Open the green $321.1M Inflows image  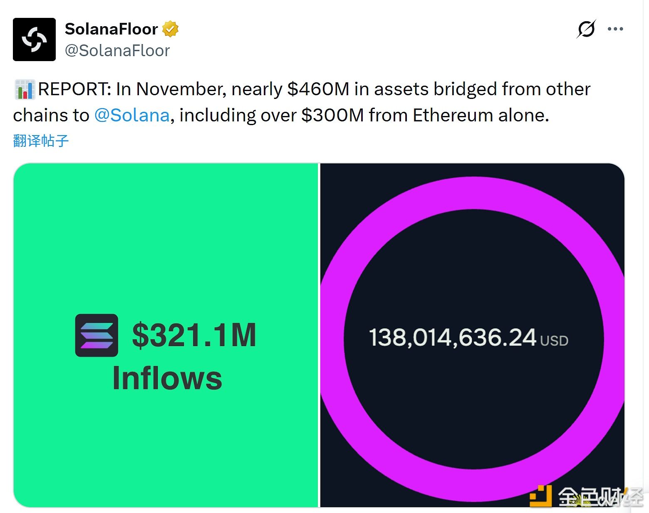click(x=166, y=337)
